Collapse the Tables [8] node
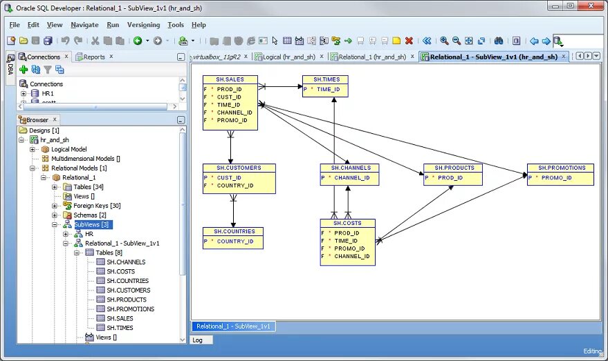The height and width of the screenshot is (361, 608). coord(77,253)
